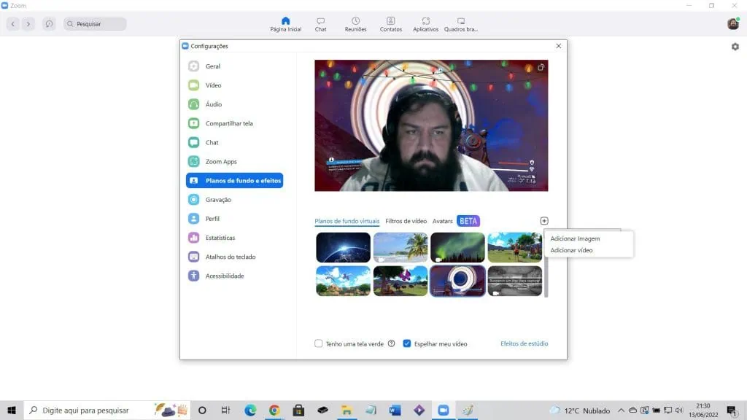Open the Vídeo settings section
747x420 pixels.
[214, 85]
